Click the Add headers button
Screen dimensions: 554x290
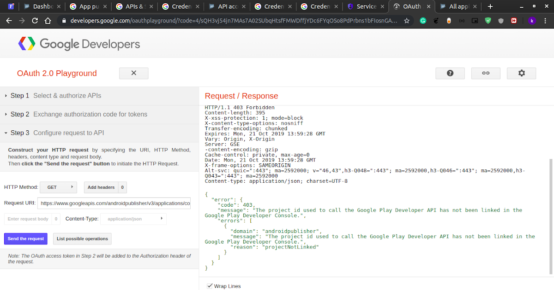click(x=101, y=187)
